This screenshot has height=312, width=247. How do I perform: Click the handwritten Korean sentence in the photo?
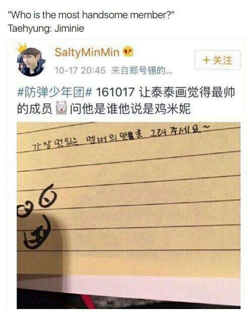(x=121, y=137)
